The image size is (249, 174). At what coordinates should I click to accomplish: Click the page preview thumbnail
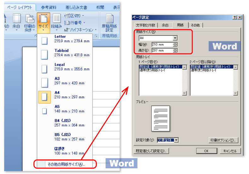click(x=160, y=118)
